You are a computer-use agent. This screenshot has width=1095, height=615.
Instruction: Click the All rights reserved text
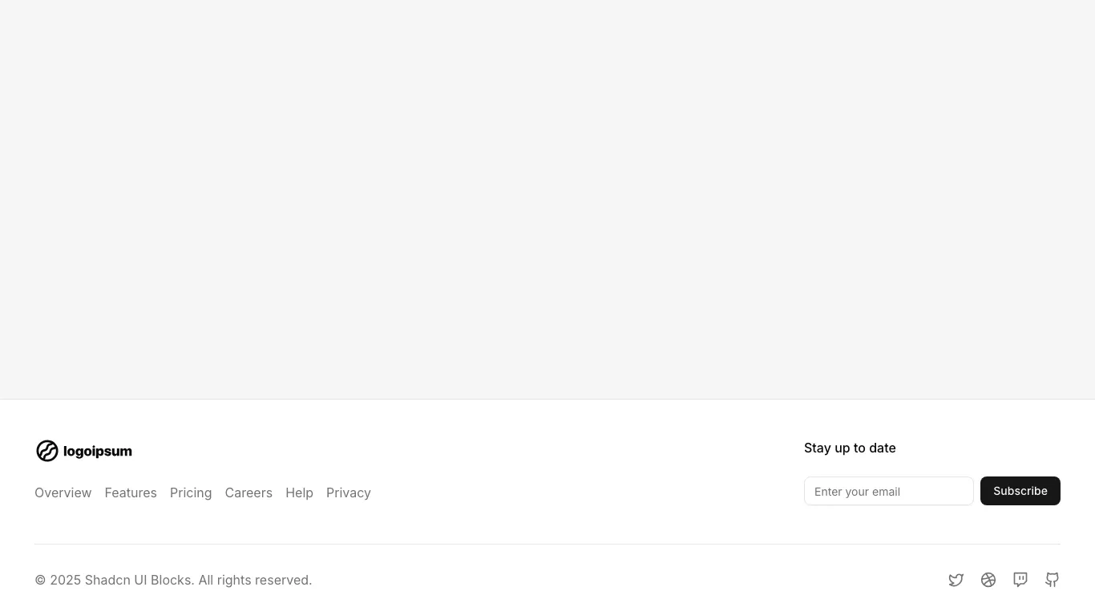tap(255, 580)
